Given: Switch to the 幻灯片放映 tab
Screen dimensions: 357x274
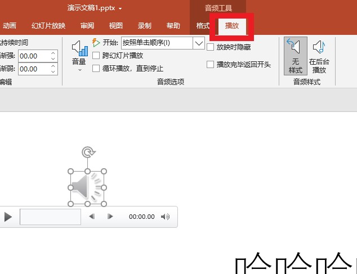Looking at the screenshot, I should pos(48,25).
